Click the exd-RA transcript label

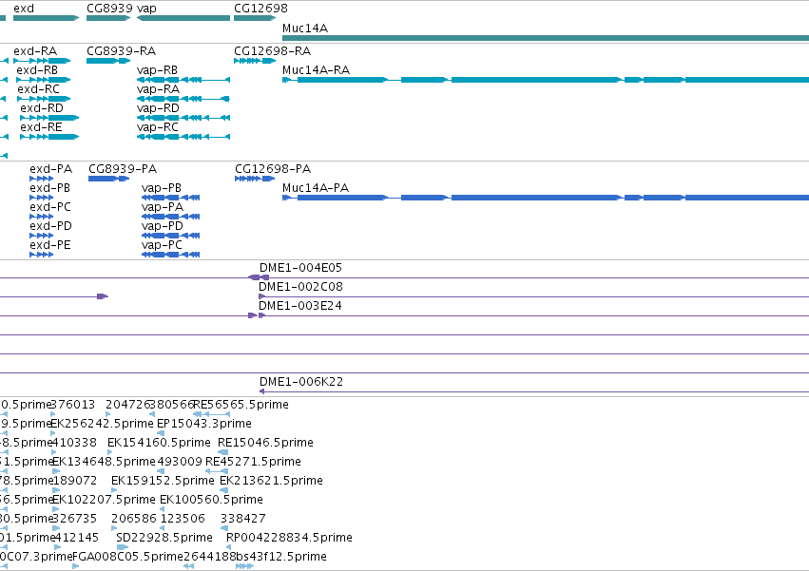click(x=35, y=51)
